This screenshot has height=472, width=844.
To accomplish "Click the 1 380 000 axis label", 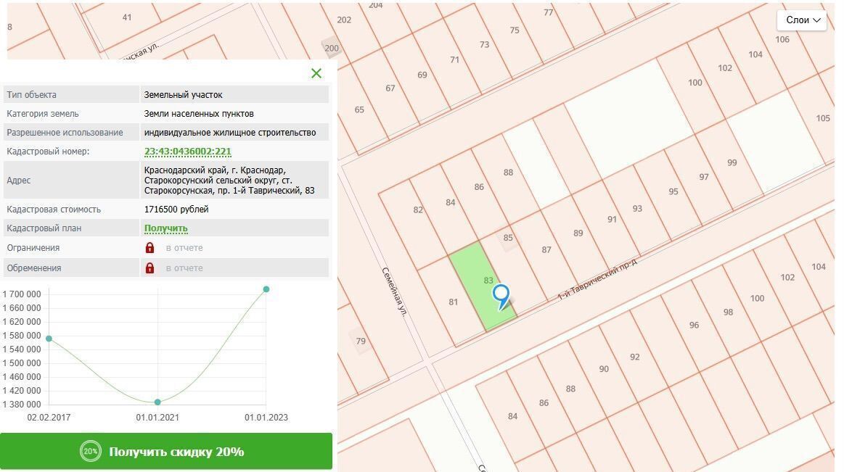I will click(x=22, y=405).
